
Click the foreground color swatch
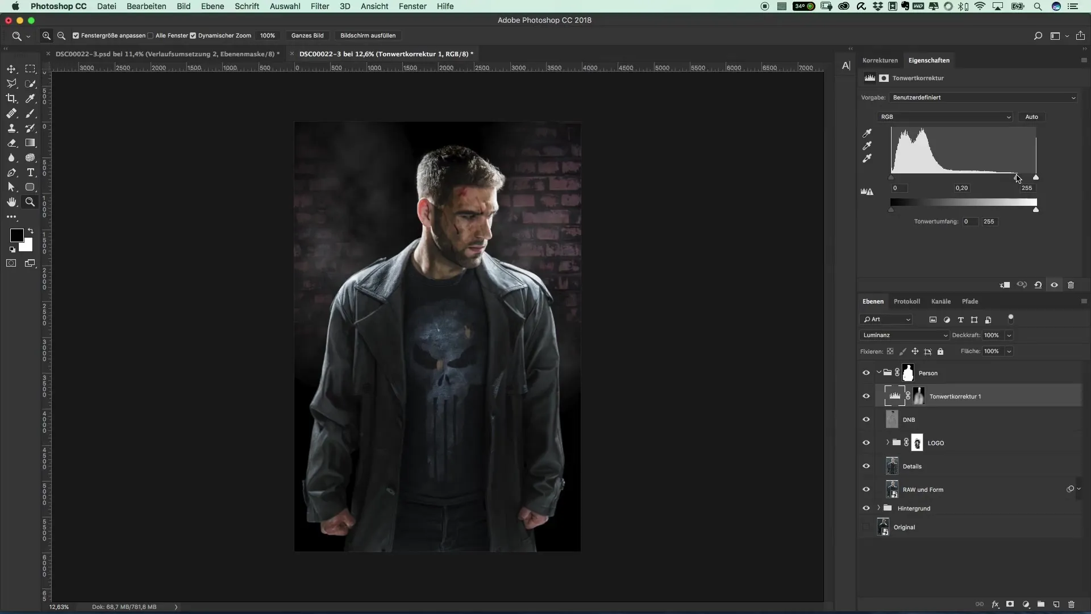(x=16, y=235)
